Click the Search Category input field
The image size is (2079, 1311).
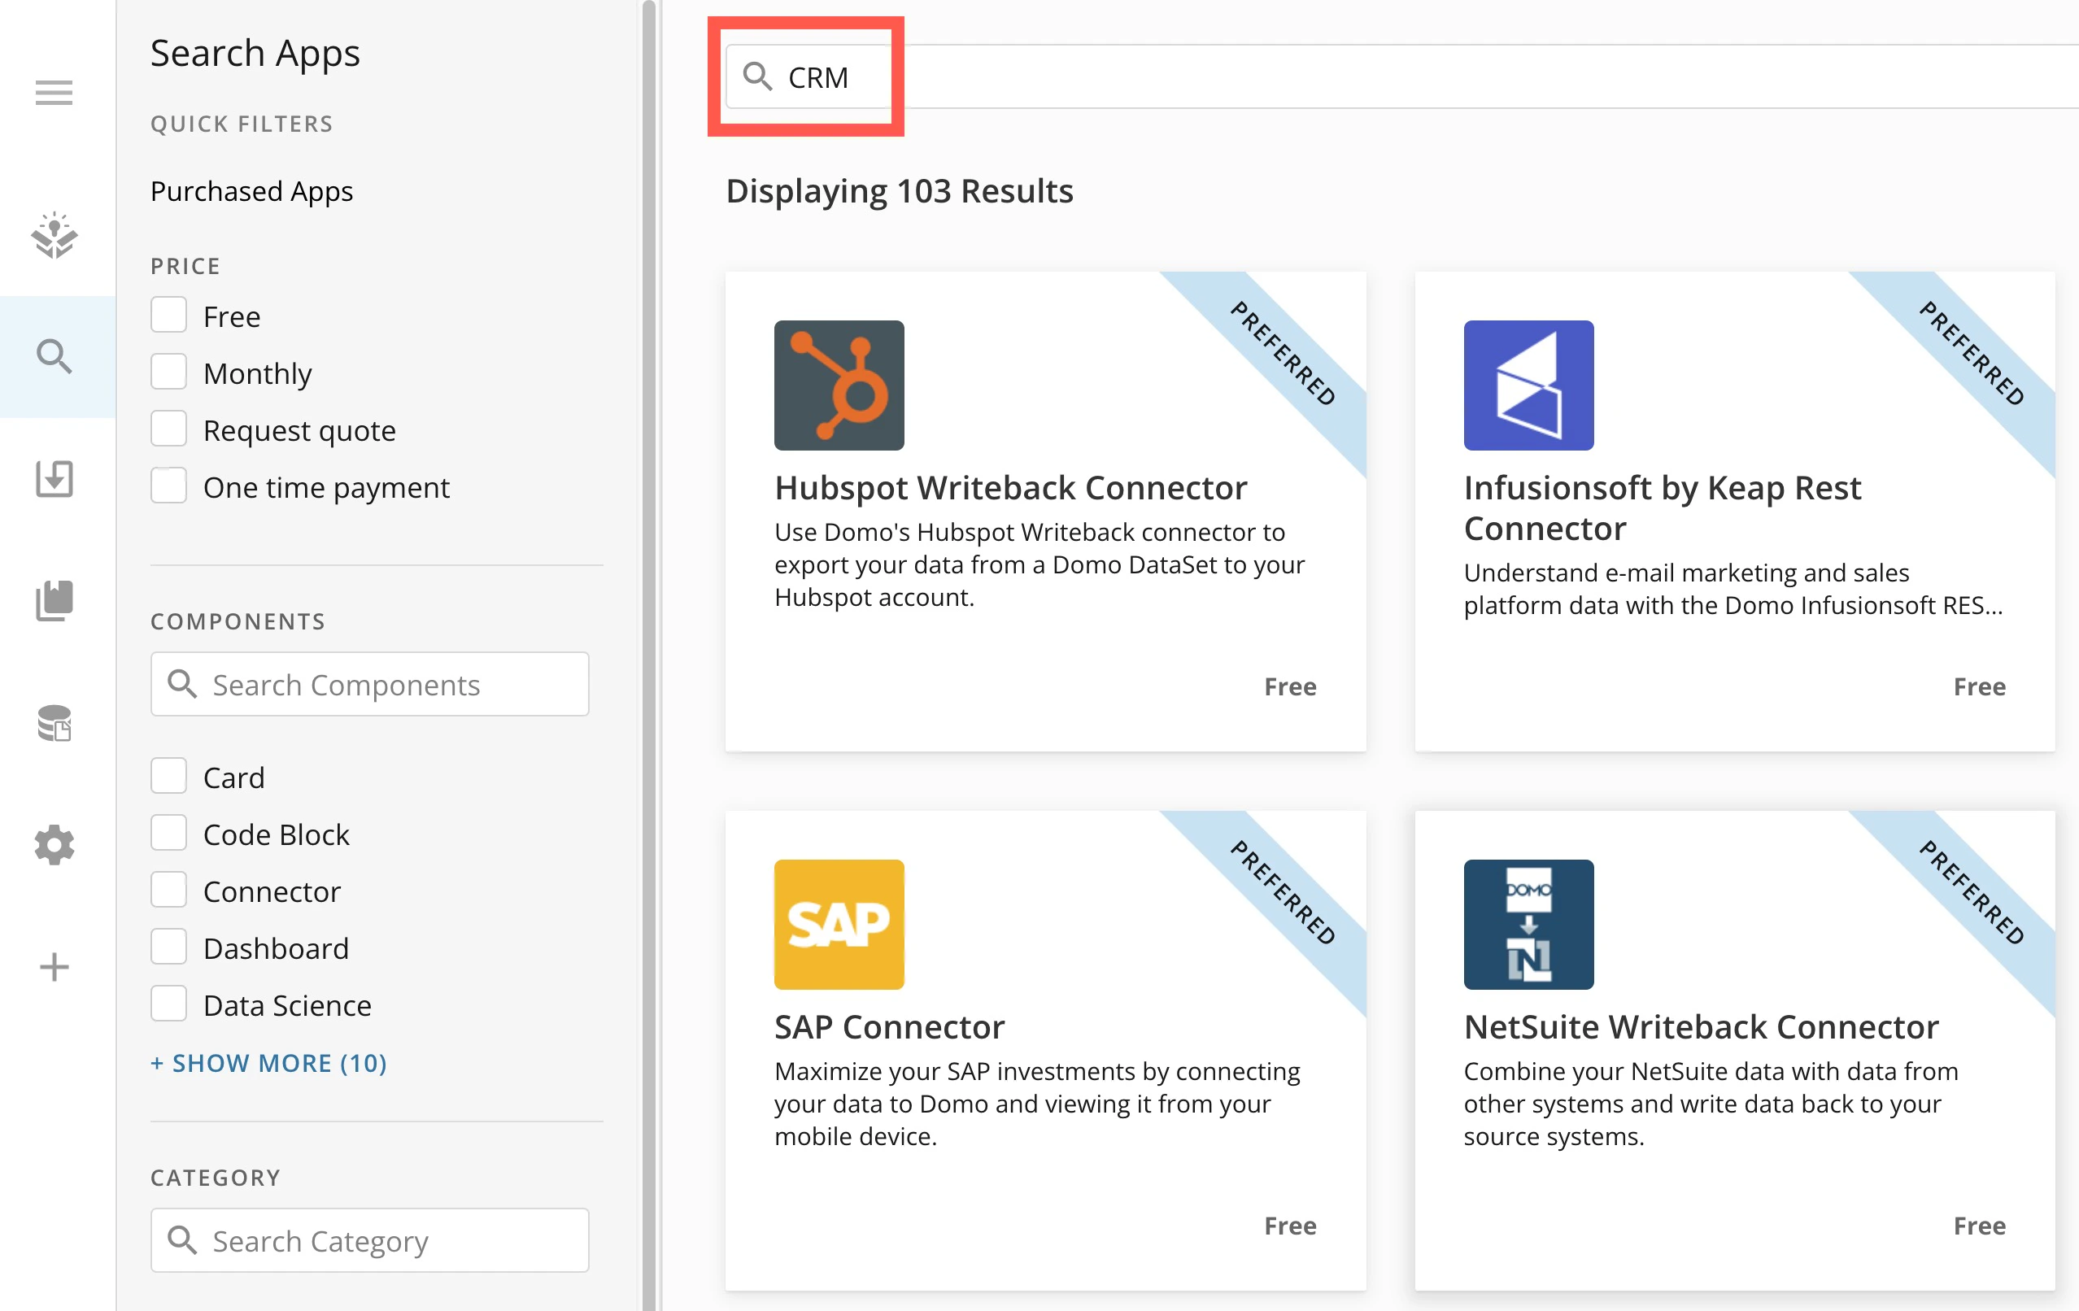369,1239
